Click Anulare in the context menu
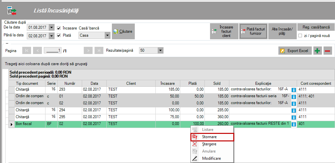Screen dimensions: 335x163 [x=212, y=151]
